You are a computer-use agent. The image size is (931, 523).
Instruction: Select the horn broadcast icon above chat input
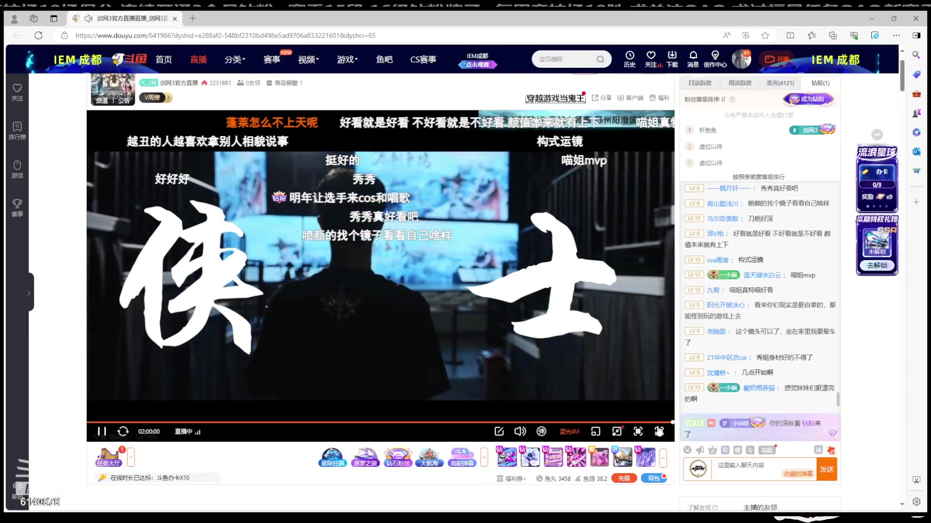pos(700,450)
